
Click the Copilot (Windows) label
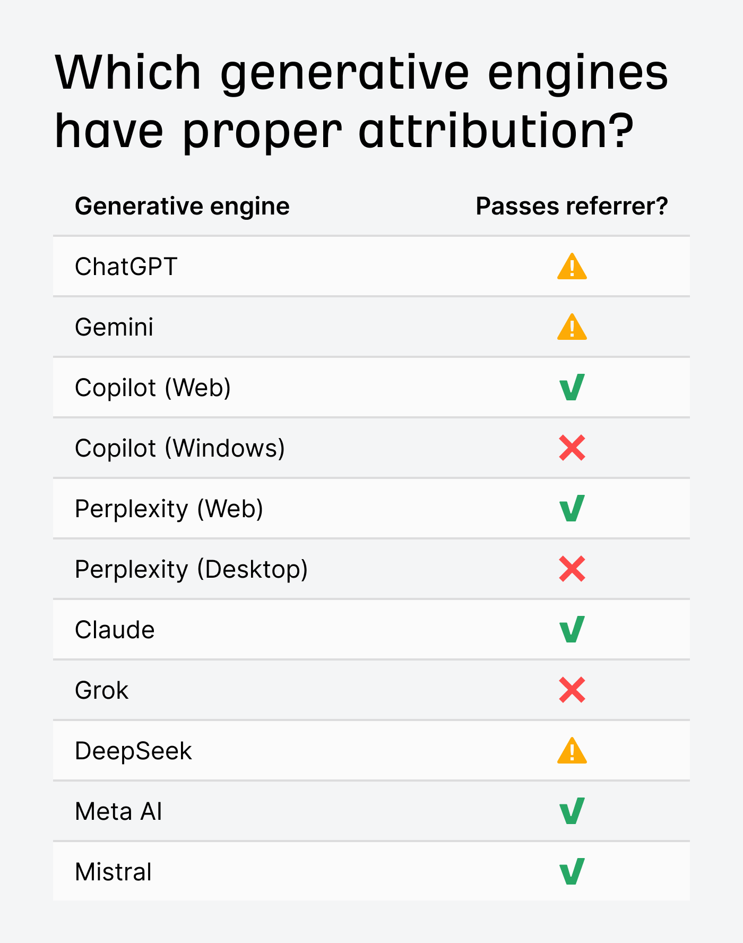[179, 448]
